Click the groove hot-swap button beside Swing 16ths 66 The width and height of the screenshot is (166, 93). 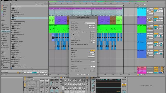(x=18, y=73)
